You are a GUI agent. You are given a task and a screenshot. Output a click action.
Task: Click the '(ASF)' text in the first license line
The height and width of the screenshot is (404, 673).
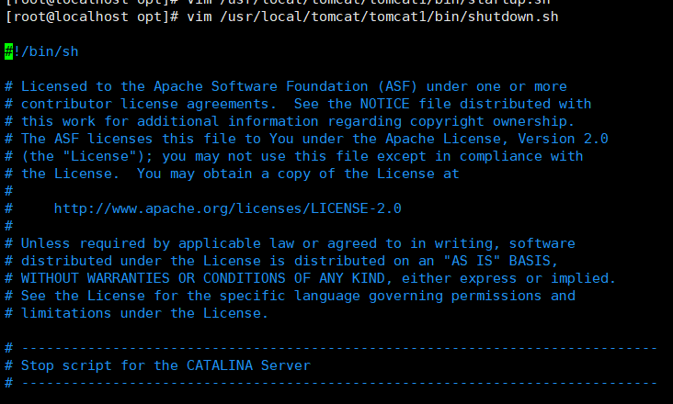coord(397,86)
